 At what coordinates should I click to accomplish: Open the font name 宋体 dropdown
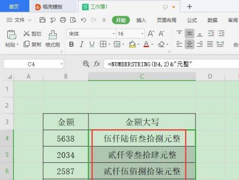click(x=114, y=34)
